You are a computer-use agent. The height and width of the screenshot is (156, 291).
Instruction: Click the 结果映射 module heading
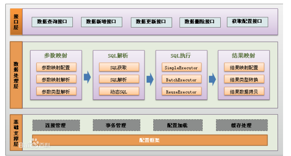(x=243, y=55)
